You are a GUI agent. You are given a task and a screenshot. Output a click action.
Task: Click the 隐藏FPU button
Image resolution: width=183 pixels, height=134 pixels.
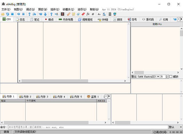(x=157, y=24)
